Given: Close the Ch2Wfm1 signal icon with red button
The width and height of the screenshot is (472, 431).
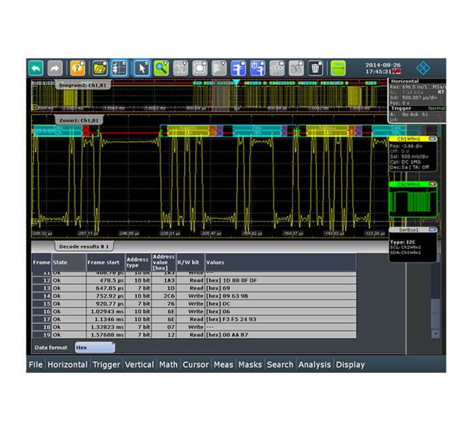Looking at the screenshot, I should pos(433,184).
